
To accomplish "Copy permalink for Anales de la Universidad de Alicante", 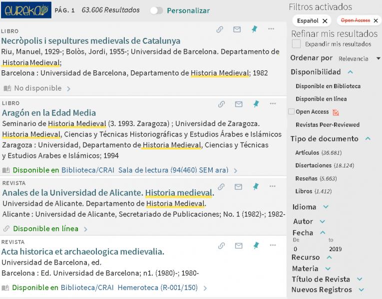I will coord(221,187).
